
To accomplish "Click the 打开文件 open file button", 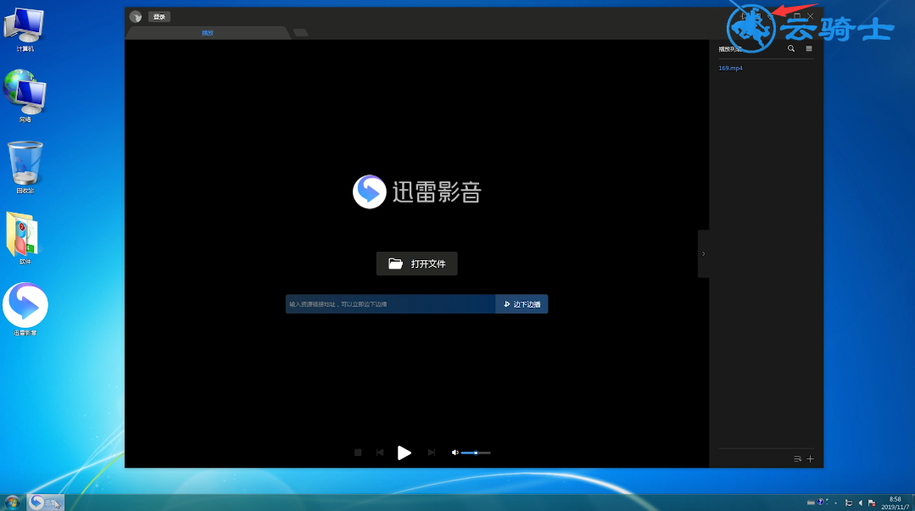I will point(416,264).
